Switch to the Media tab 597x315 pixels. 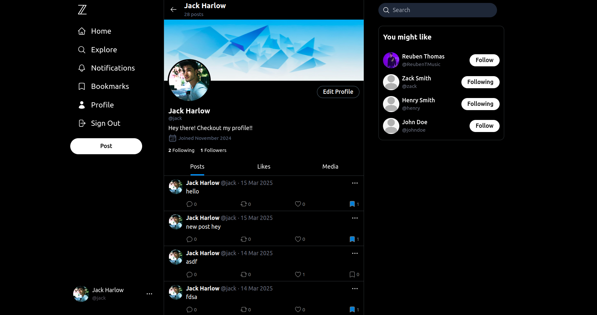[330, 167]
